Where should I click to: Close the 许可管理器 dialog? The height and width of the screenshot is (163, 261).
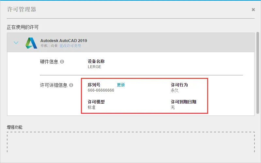click(x=253, y=10)
